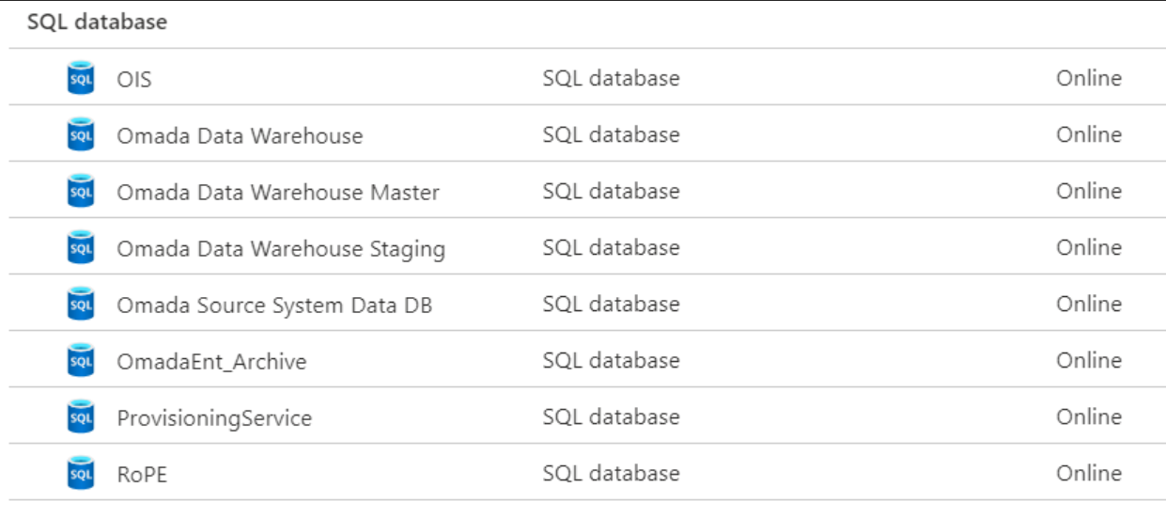This screenshot has height=517, width=1166.
Task: Click the SQL icon beside OIS
Action: tap(82, 78)
